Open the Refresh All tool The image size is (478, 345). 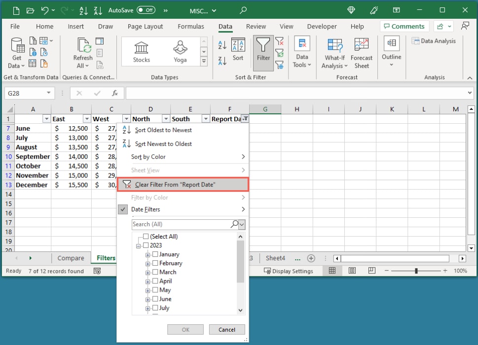point(82,52)
